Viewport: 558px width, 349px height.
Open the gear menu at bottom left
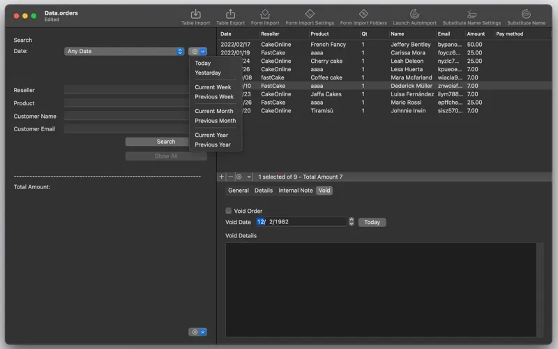click(197, 332)
